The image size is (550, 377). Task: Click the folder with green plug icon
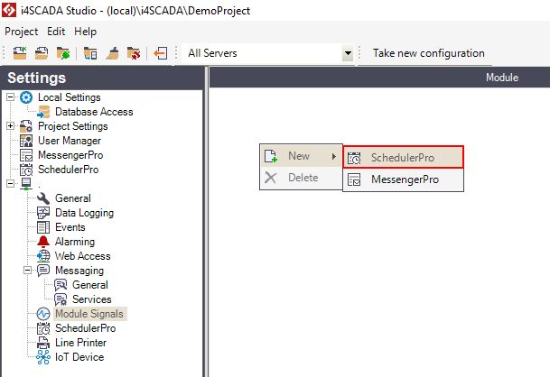point(63,53)
